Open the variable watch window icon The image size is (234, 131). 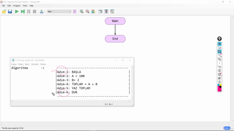106,12
